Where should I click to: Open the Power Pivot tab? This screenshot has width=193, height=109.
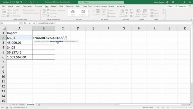(87, 6)
